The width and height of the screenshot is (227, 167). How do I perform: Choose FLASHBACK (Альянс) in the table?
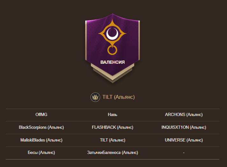point(112,127)
